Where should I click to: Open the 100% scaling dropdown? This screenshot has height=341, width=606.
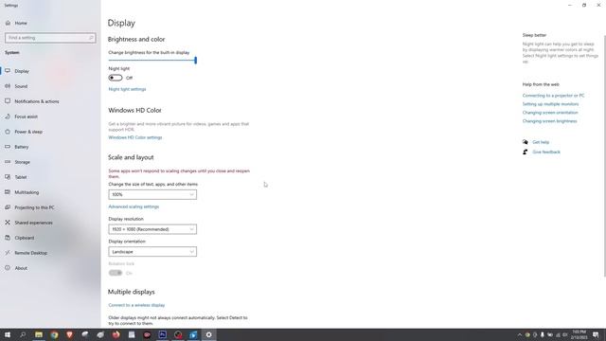click(x=152, y=194)
